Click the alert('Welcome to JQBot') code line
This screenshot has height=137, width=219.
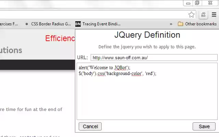click(x=104, y=68)
